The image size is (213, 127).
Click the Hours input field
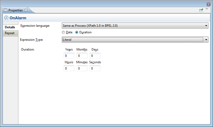69,69
